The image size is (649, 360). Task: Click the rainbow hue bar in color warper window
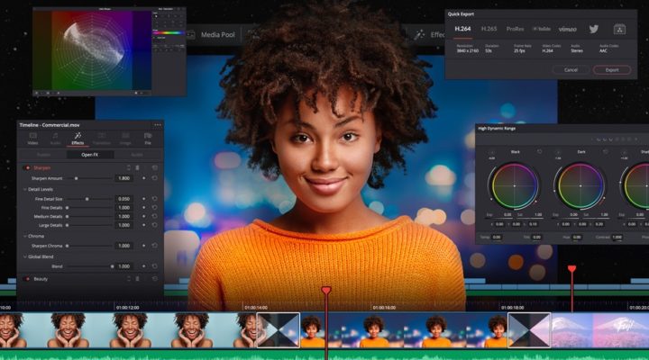pyautogui.click(x=169, y=32)
